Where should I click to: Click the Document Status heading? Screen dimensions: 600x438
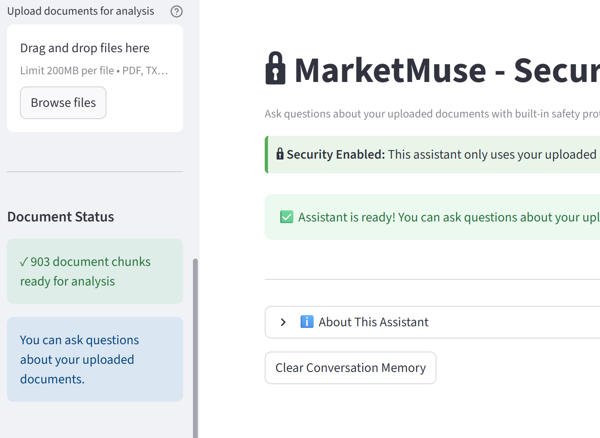[61, 217]
